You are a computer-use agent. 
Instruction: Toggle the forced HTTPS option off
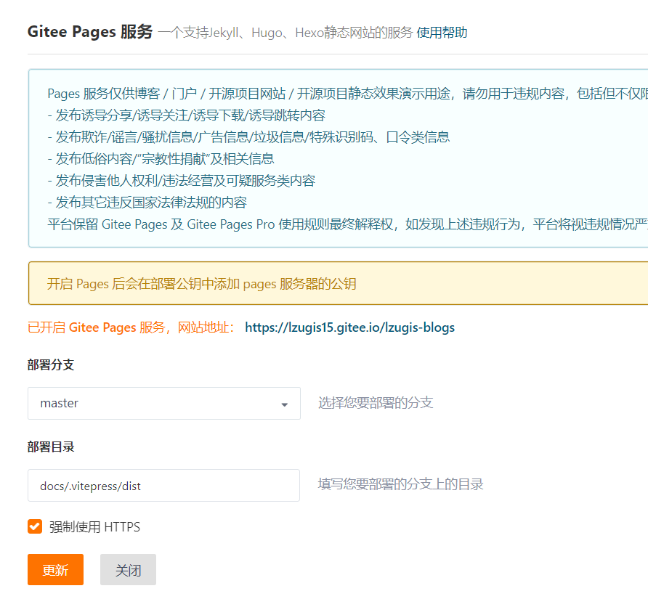point(33,526)
